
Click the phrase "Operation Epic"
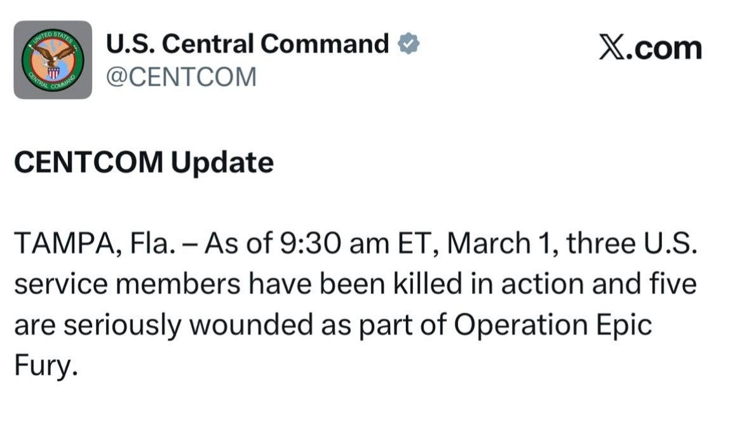pos(554,326)
